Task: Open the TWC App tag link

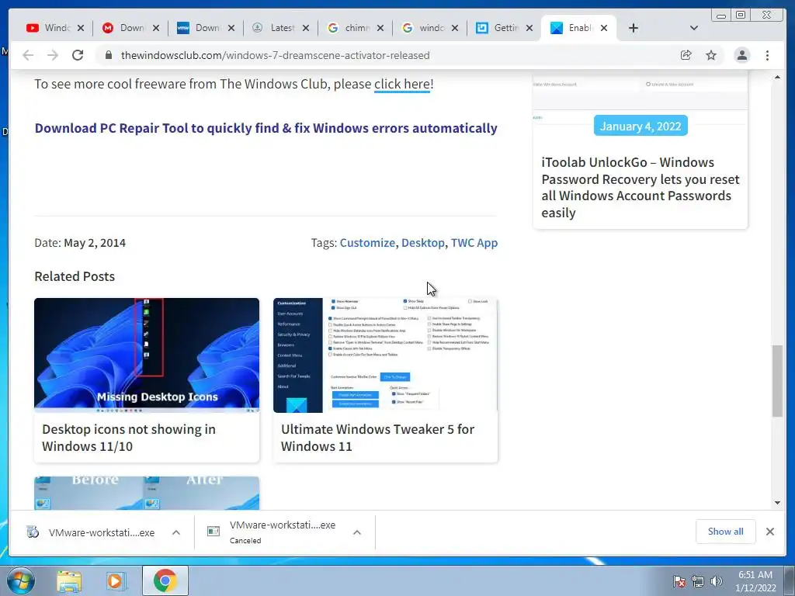Action: coord(474,243)
